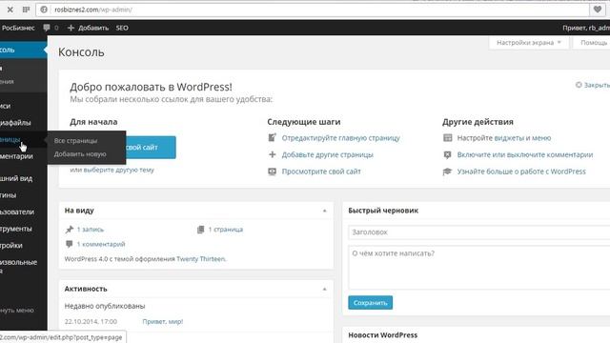This screenshot has height=343, width=610.
Task: Stop page loading with browser X button
Action: coord(10,10)
